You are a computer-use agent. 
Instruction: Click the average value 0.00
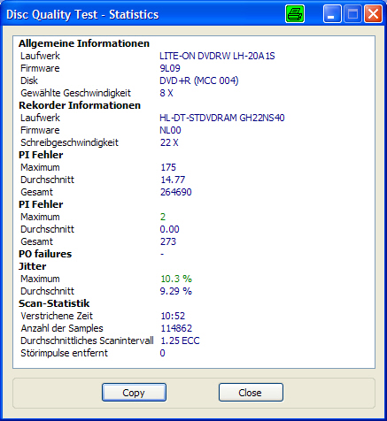(x=170, y=229)
